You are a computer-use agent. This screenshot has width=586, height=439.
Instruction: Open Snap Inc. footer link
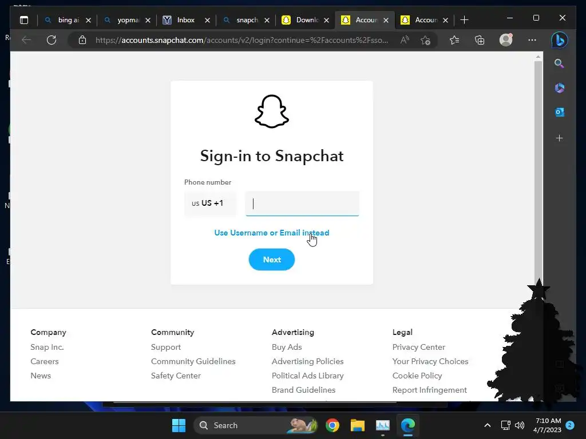47,347
